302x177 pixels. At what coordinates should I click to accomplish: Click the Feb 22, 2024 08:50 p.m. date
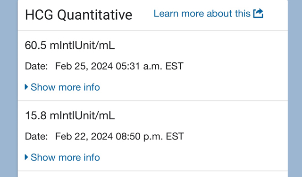pyautogui.click(x=119, y=137)
